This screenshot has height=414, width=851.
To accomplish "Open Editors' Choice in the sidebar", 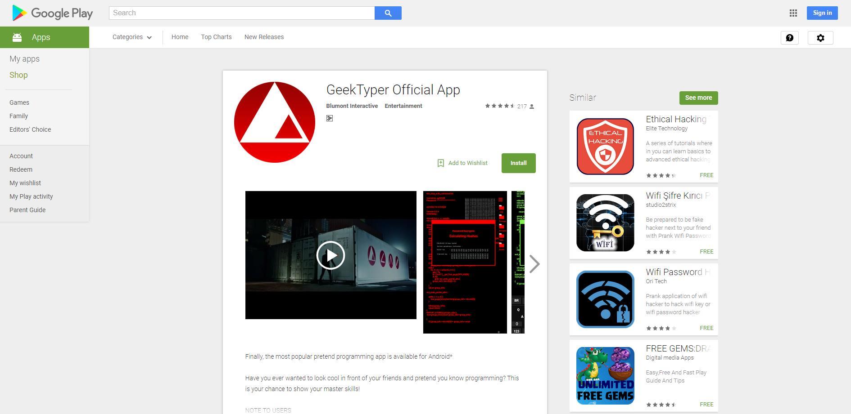I will [x=30, y=129].
